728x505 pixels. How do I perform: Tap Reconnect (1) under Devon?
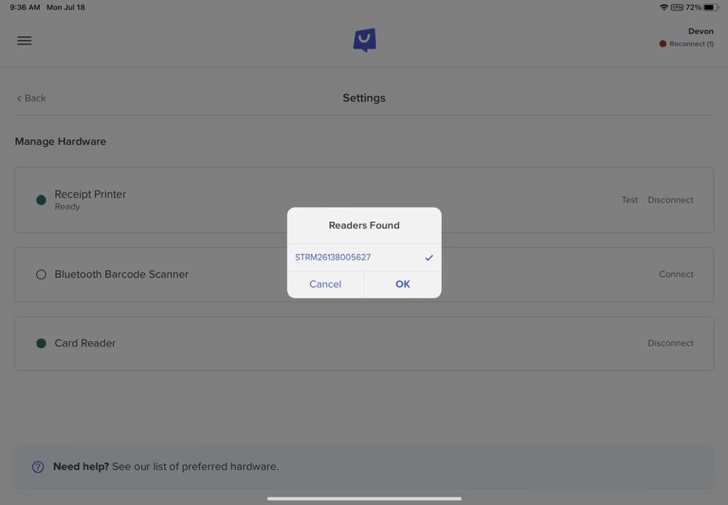[x=691, y=44]
